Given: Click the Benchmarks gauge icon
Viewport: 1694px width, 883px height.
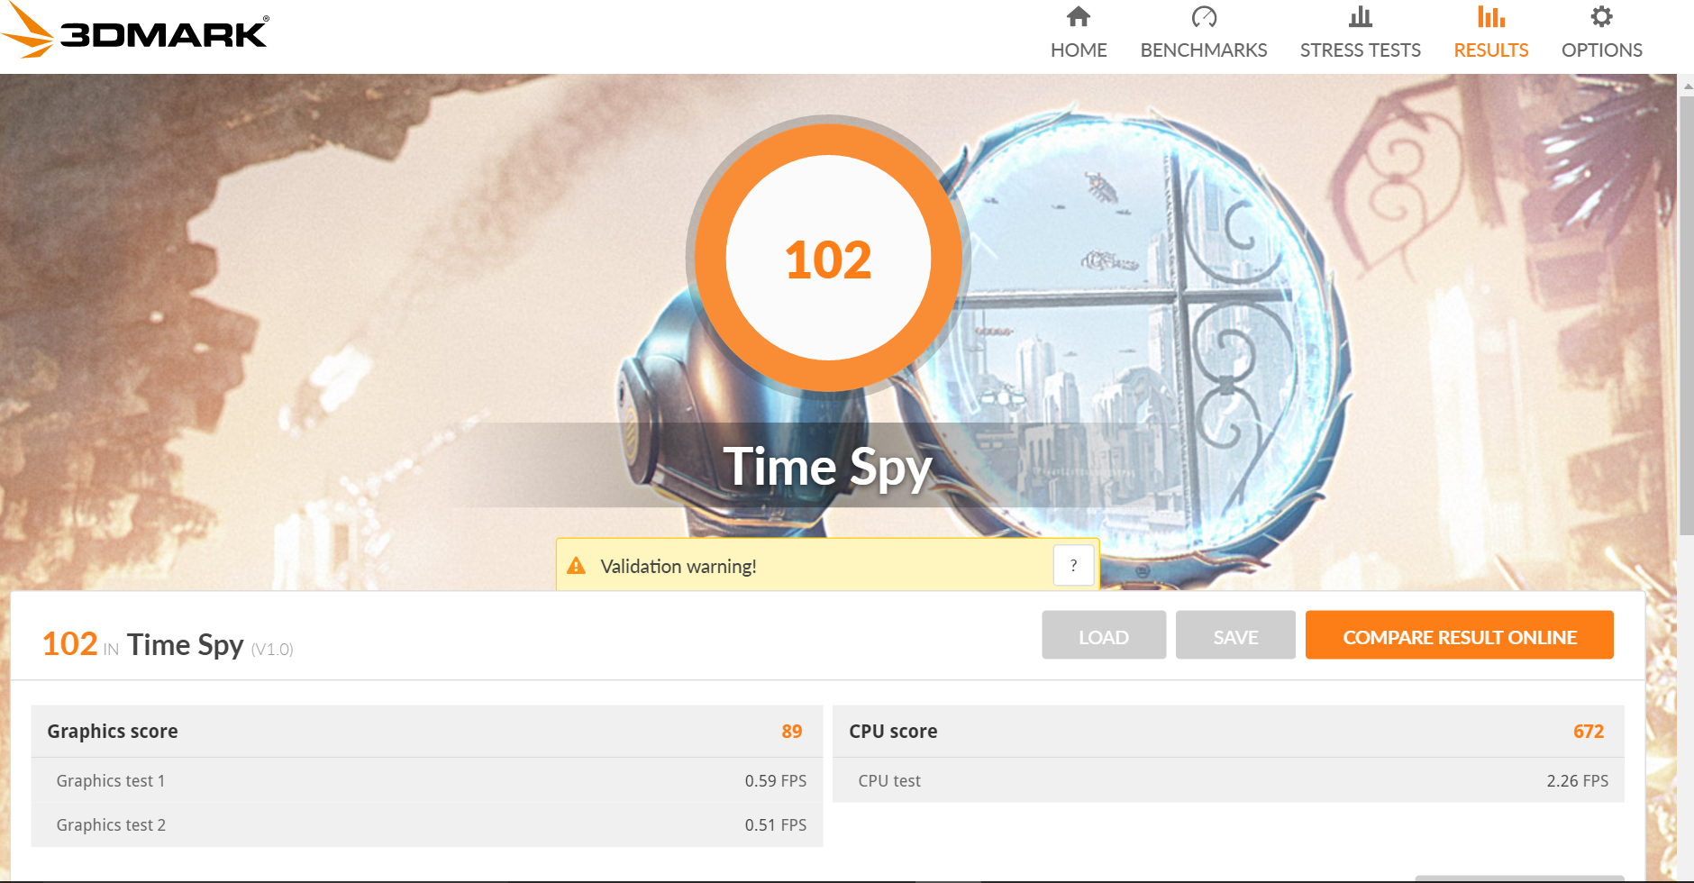Looking at the screenshot, I should point(1204,17).
